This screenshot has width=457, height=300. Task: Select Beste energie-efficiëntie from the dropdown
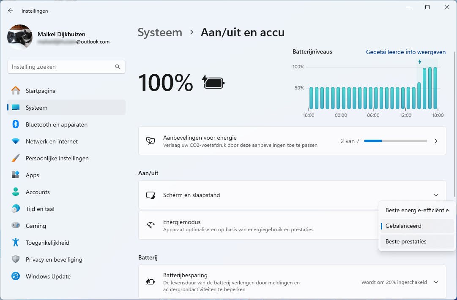click(417, 210)
